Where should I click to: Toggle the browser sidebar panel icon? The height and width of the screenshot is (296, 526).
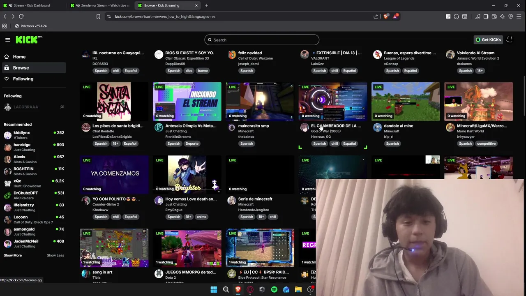coord(486,16)
